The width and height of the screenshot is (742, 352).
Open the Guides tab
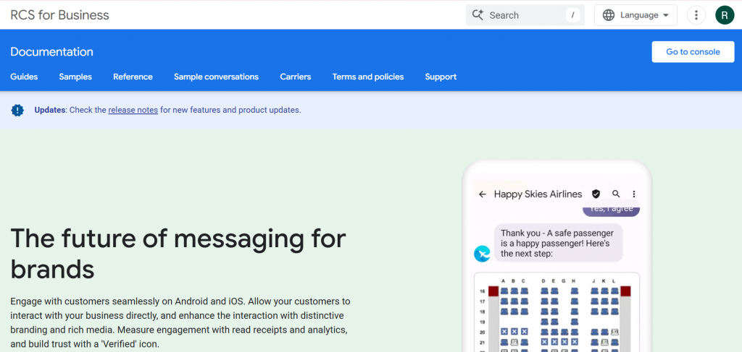tap(24, 77)
